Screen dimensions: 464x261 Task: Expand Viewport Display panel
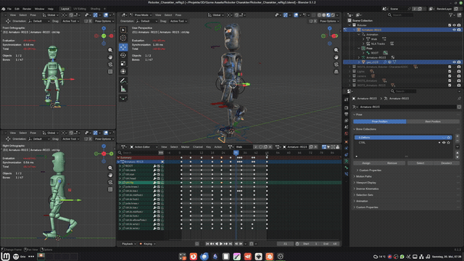pyautogui.click(x=365, y=183)
